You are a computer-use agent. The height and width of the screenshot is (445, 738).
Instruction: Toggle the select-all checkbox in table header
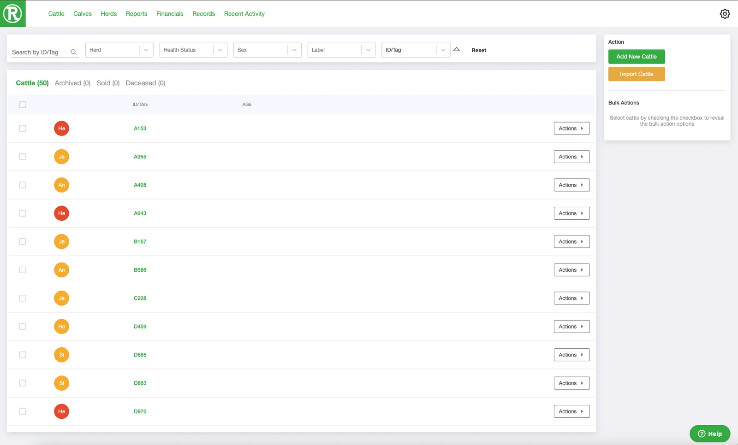point(23,105)
